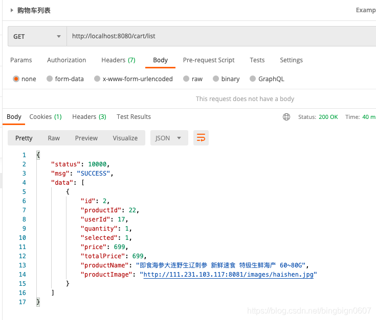Show the response Body tab
376x320 pixels.
click(x=14, y=117)
